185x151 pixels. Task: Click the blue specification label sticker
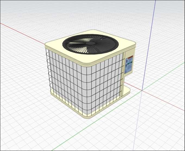[x=129, y=64]
